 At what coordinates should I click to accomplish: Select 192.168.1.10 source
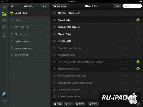(x=29, y=27)
